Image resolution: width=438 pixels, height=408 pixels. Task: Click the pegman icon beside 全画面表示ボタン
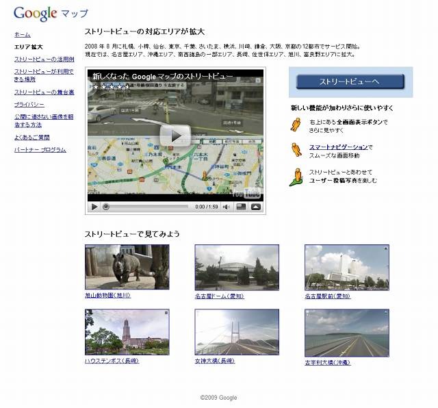pyautogui.click(x=296, y=125)
